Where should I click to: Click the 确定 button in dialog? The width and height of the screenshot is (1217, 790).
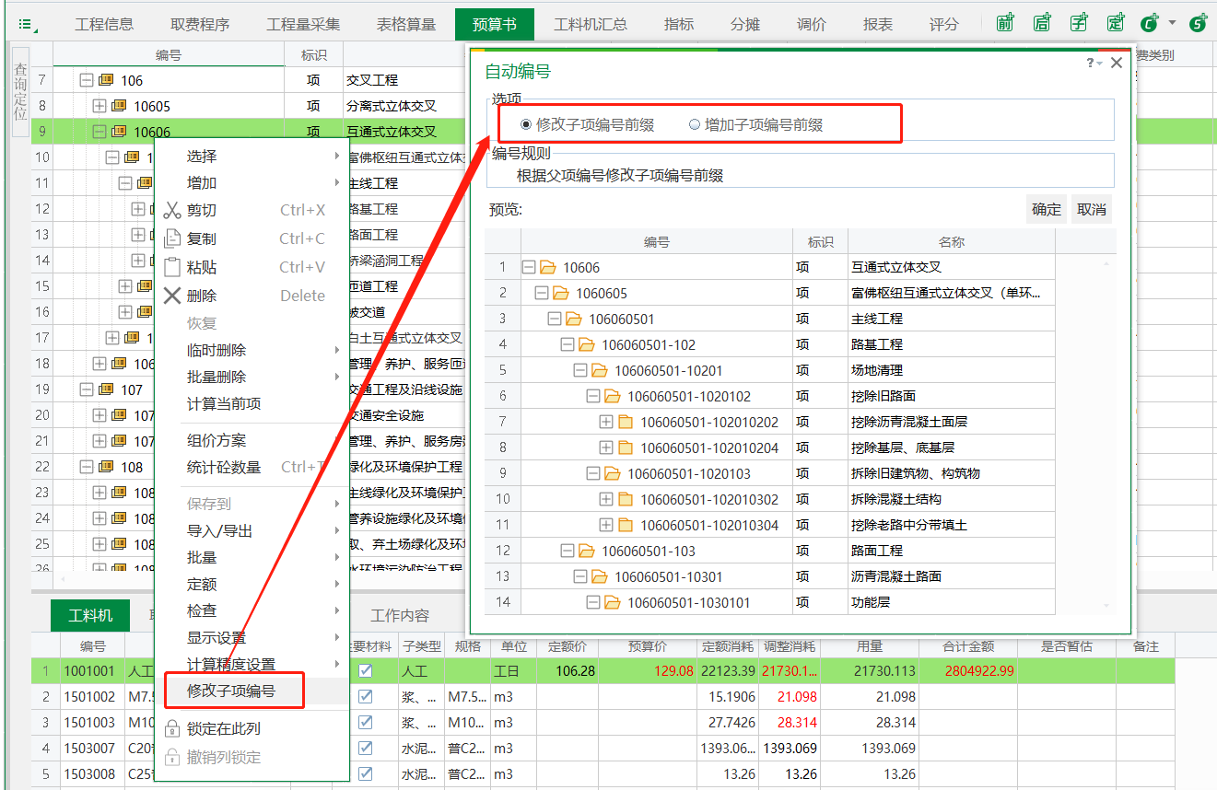click(1047, 209)
